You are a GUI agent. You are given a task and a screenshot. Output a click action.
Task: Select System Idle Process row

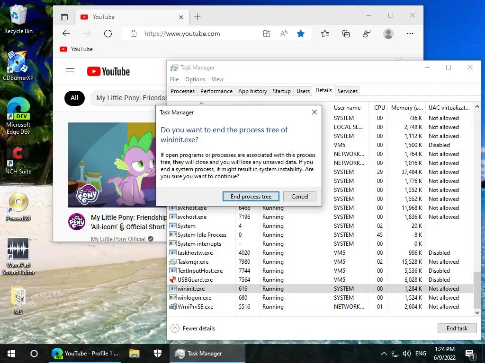tap(320, 235)
